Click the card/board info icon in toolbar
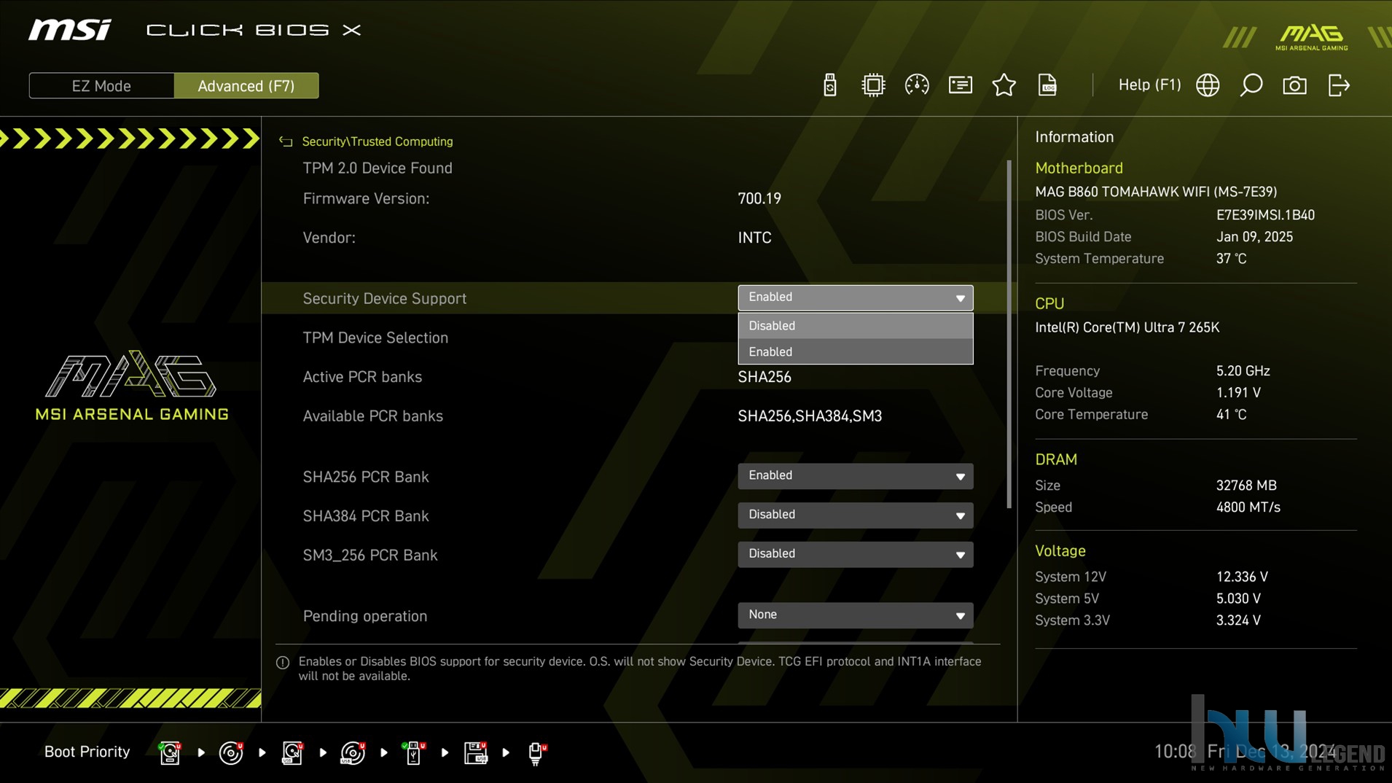 pyautogui.click(x=961, y=85)
